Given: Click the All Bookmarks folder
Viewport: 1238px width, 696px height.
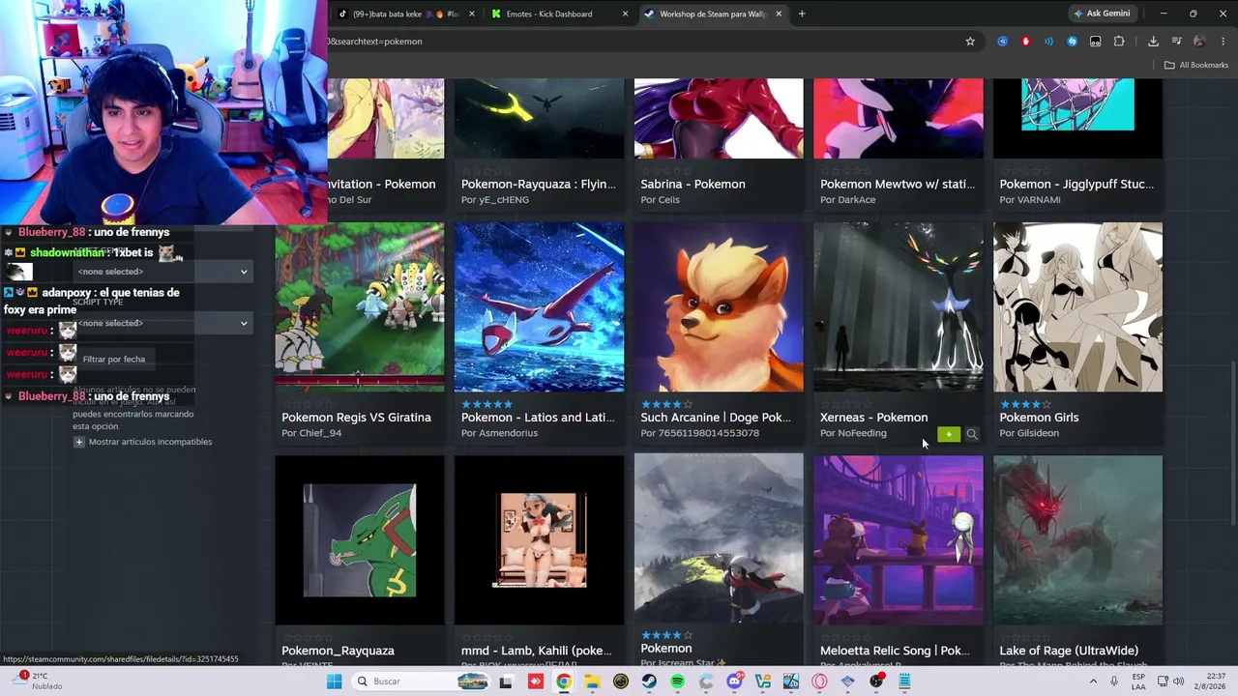Looking at the screenshot, I should [x=1195, y=65].
